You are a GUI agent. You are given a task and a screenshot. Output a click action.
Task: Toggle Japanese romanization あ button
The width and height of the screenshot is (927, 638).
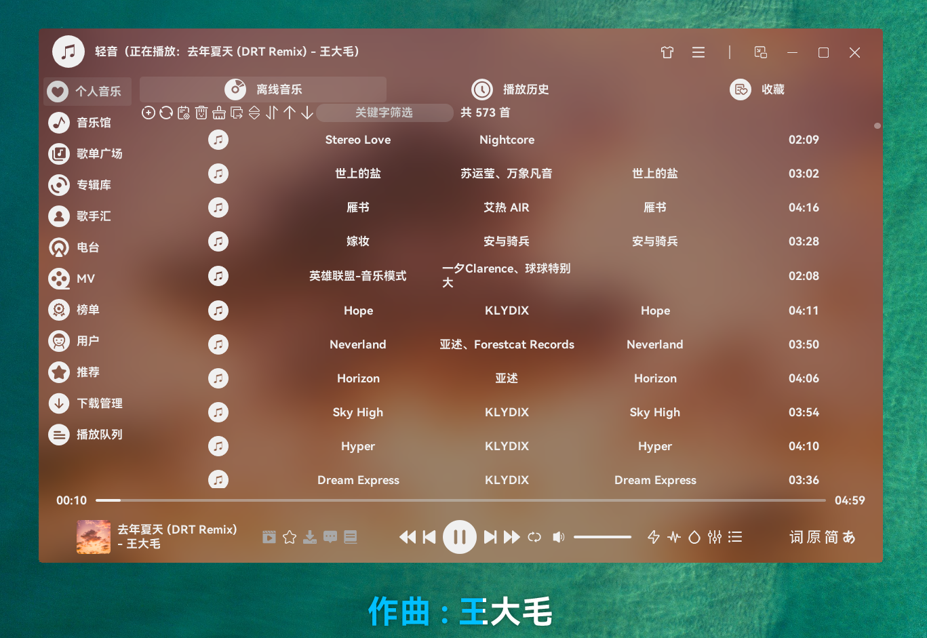click(849, 537)
